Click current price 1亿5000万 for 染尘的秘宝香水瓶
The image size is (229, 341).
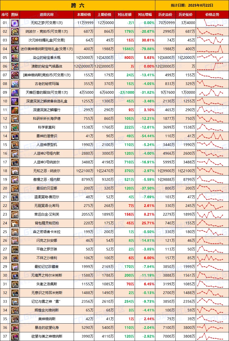(85, 58)
